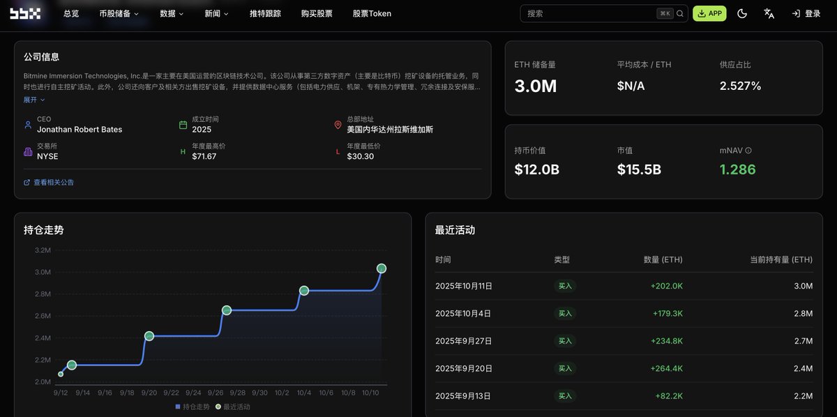Toggle dark mode moon icon
Viewport: 837px width, 417px height.
[x=742, y=13]
